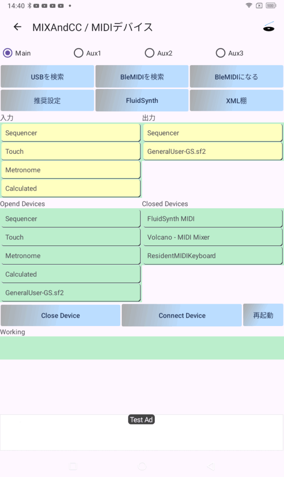Select Volcano - MIDI Mixer closed device
The width and height of the screenshot is (284, 477).
[212, 237]
